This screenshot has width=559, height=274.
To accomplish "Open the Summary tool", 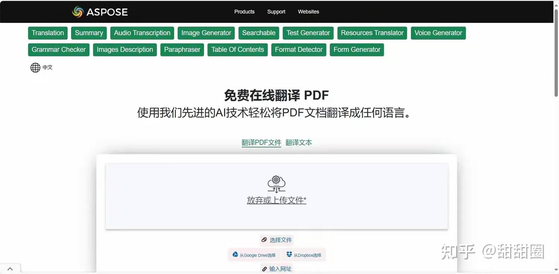I will tap(89, 33).
